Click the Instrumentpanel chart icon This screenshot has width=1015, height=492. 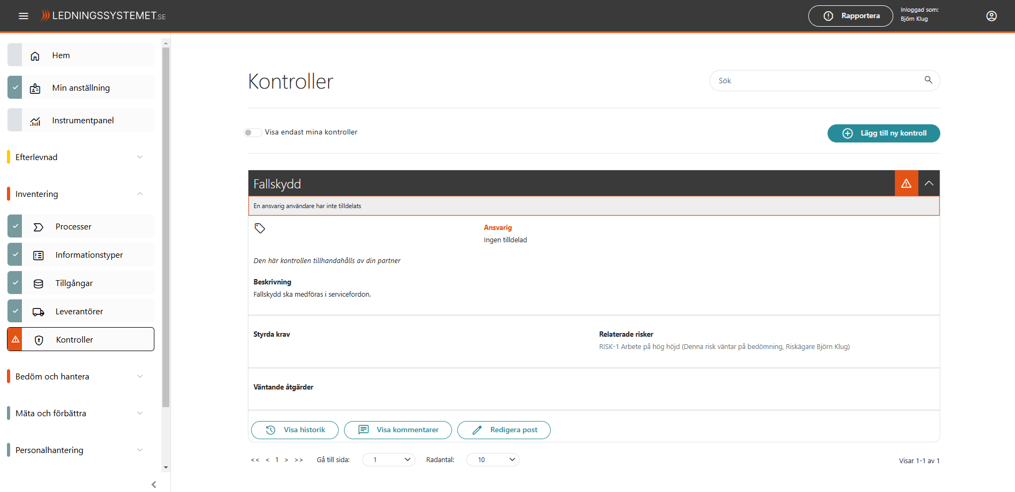pyautogui.click(x=35, y=121)
